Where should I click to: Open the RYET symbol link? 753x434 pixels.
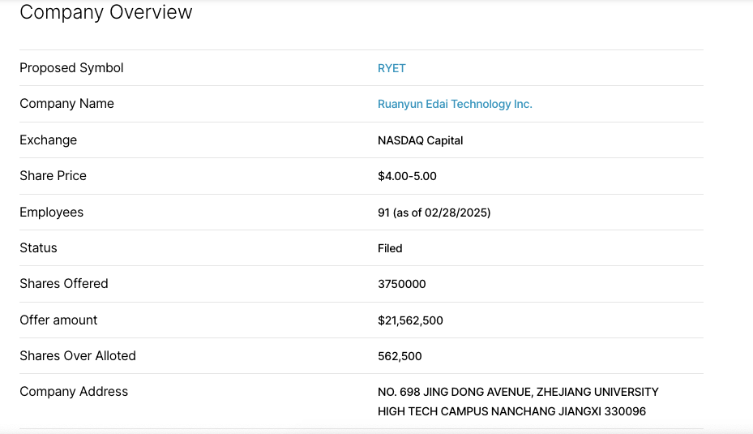[x=391, y=68]
